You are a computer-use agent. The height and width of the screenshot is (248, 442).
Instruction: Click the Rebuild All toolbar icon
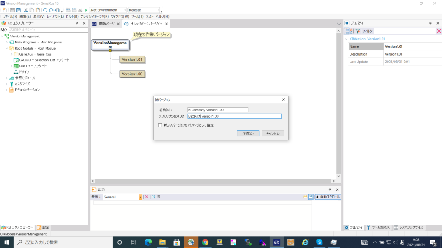[74, 10]
